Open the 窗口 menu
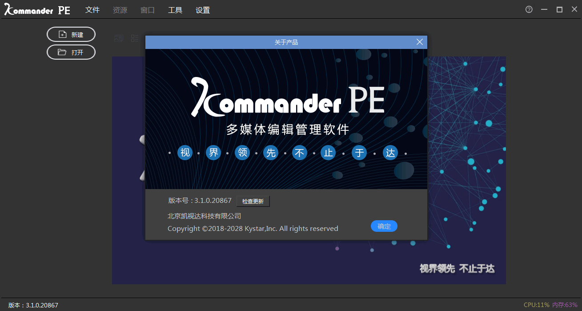This screenshot has width=582, height=311. click(x=147, y=9)
